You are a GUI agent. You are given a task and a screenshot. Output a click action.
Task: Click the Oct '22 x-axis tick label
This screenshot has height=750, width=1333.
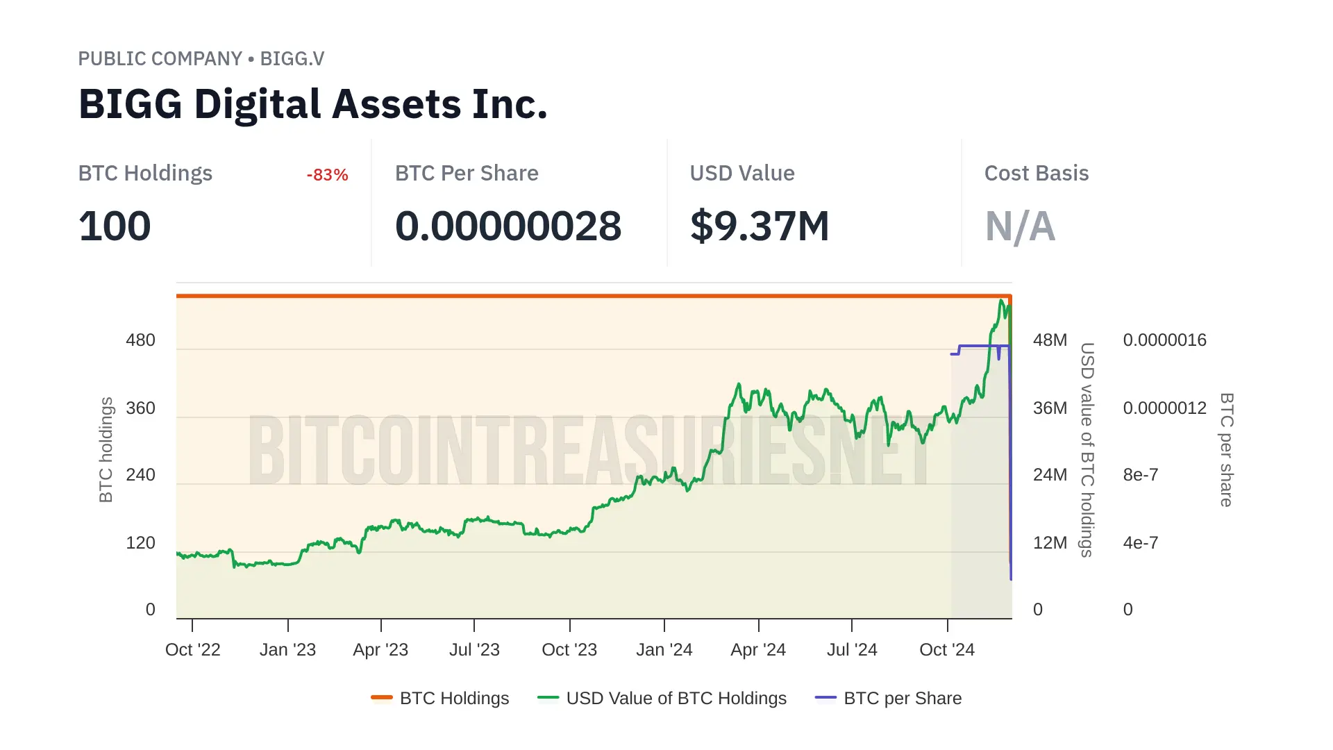point(192,650)
